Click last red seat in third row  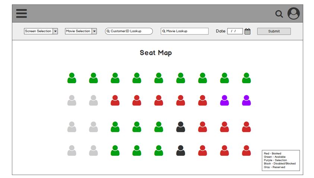(246, 127)
